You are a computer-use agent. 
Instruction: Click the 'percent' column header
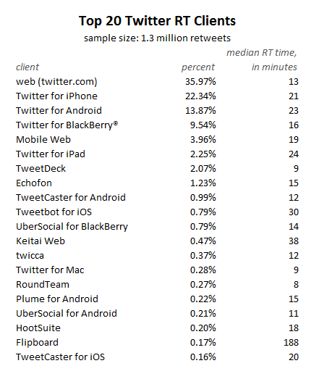198,67
